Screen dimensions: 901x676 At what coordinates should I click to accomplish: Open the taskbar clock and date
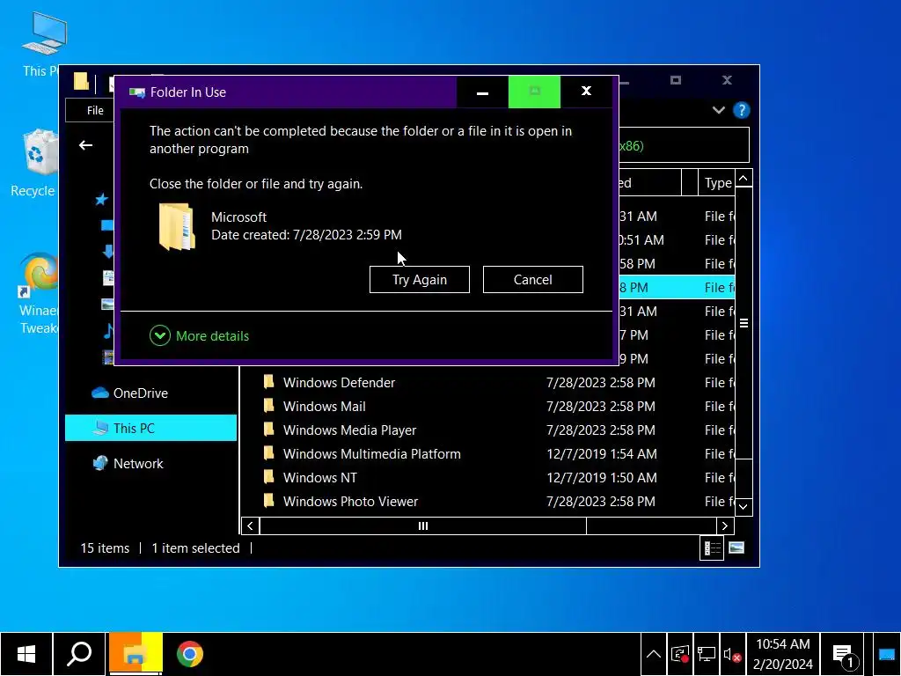point(782,654)
